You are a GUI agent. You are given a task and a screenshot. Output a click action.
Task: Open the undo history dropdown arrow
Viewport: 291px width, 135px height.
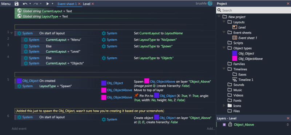click(x=30, y=4)
